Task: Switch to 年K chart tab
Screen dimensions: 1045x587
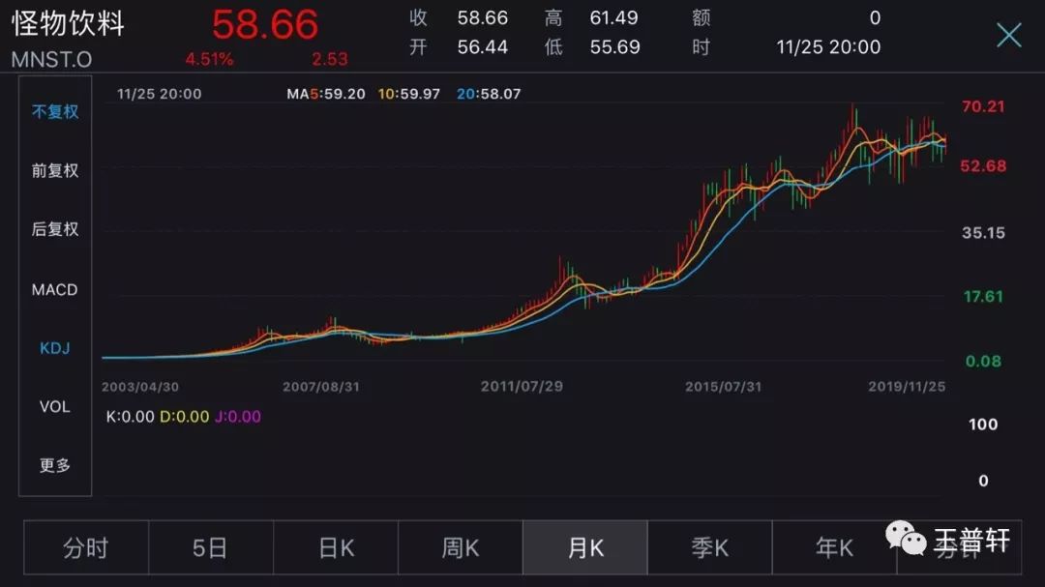Action: pos(834,547)
